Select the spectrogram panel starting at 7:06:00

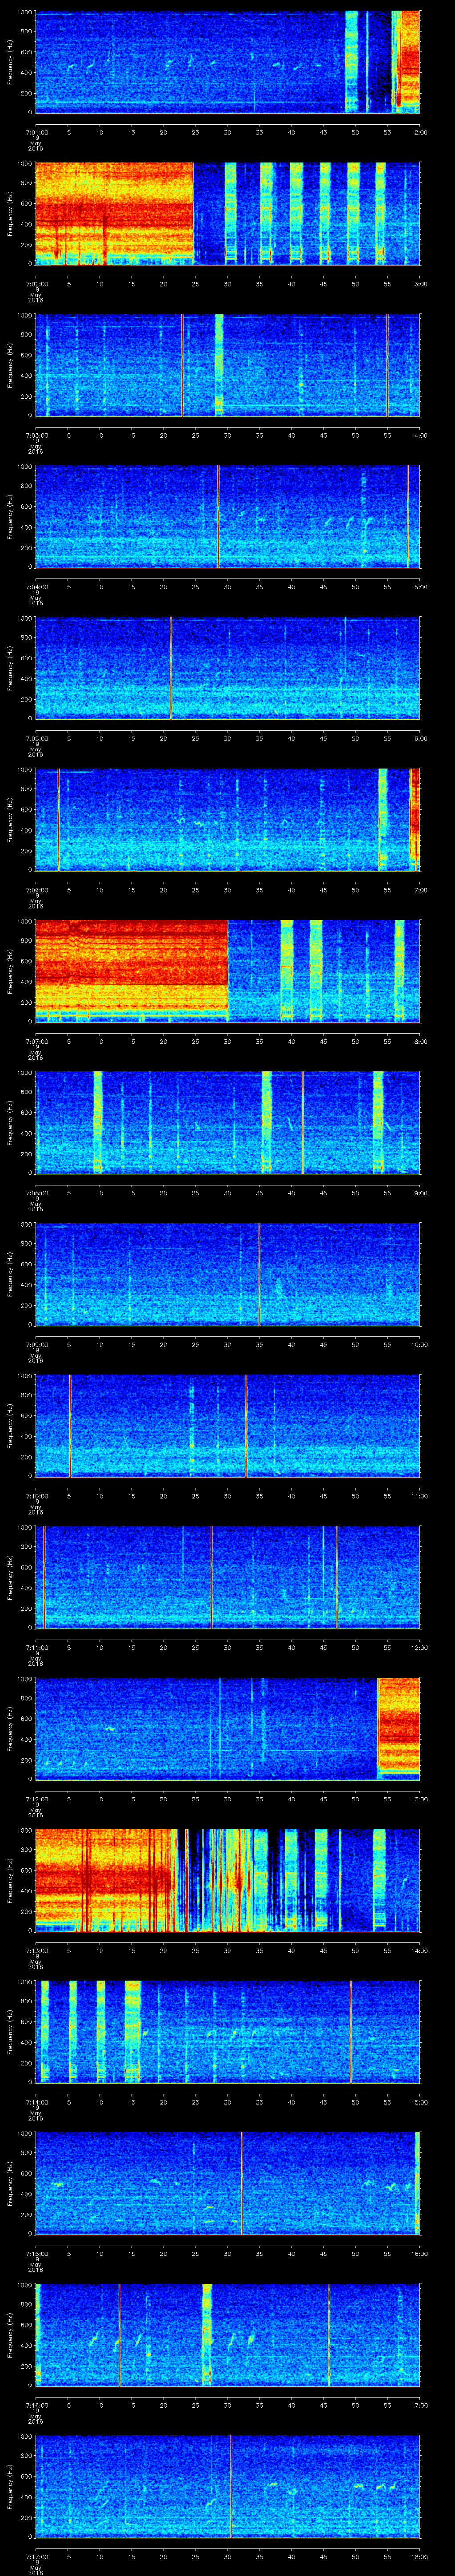tap(228, 820)
